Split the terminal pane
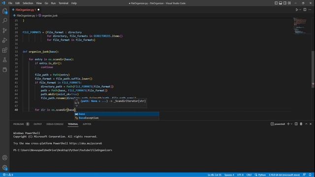 (x=296, y=124)
